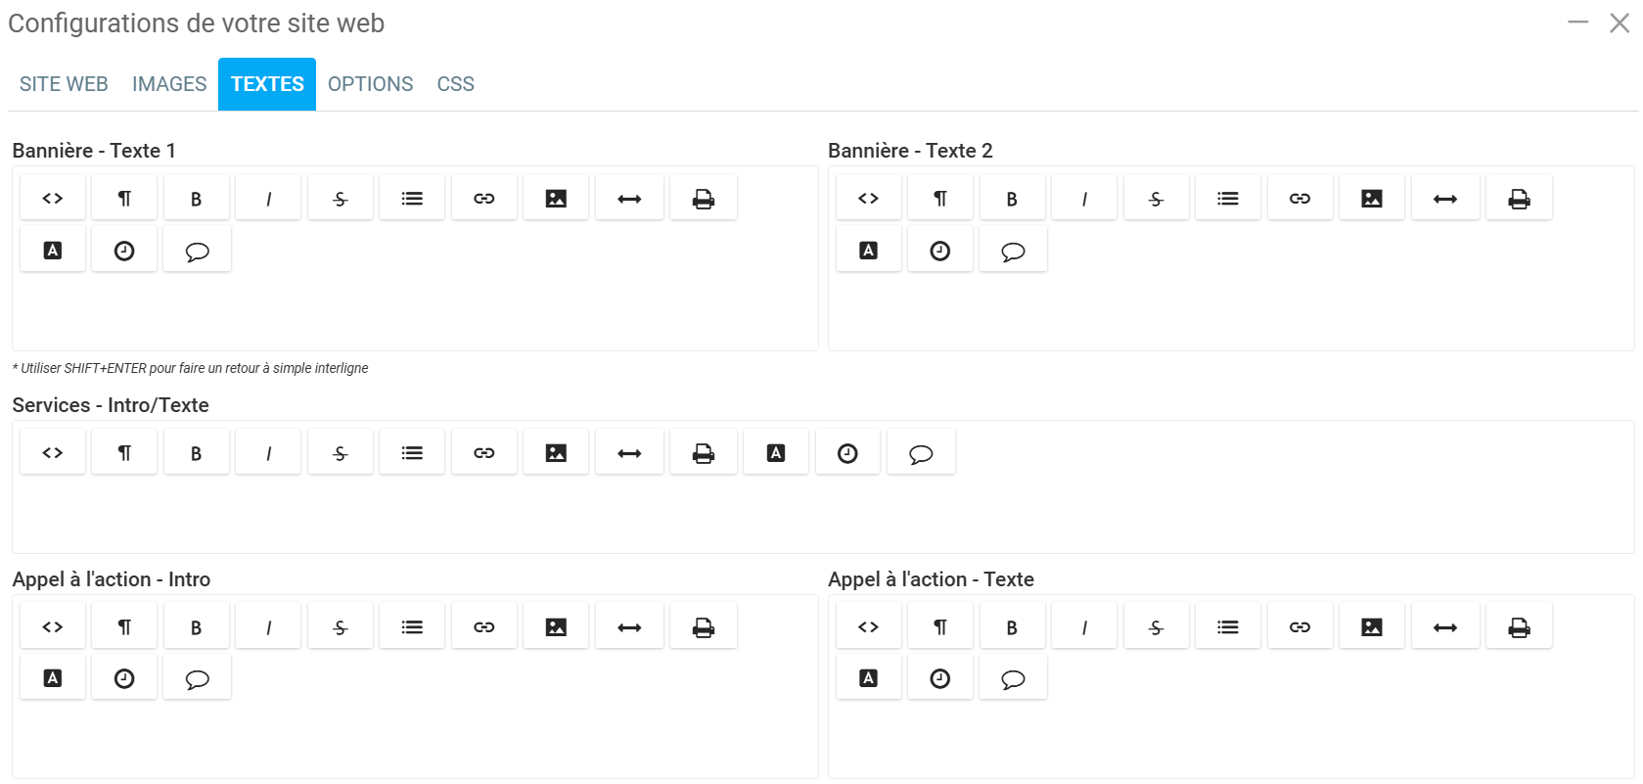The width and height of the screenshot is (1643, 784).
Task: Insert list in Bannière Texte 2 editor
Action: point(1228,199)
